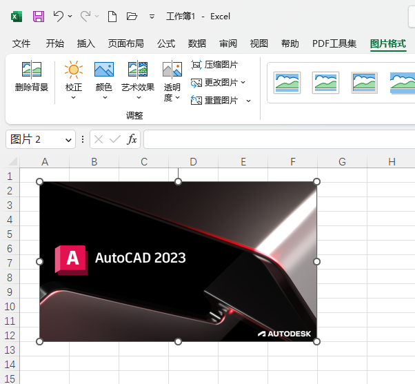
Task: Click the greyed Redo arrow icon
Action: click(x=85, y=17)
